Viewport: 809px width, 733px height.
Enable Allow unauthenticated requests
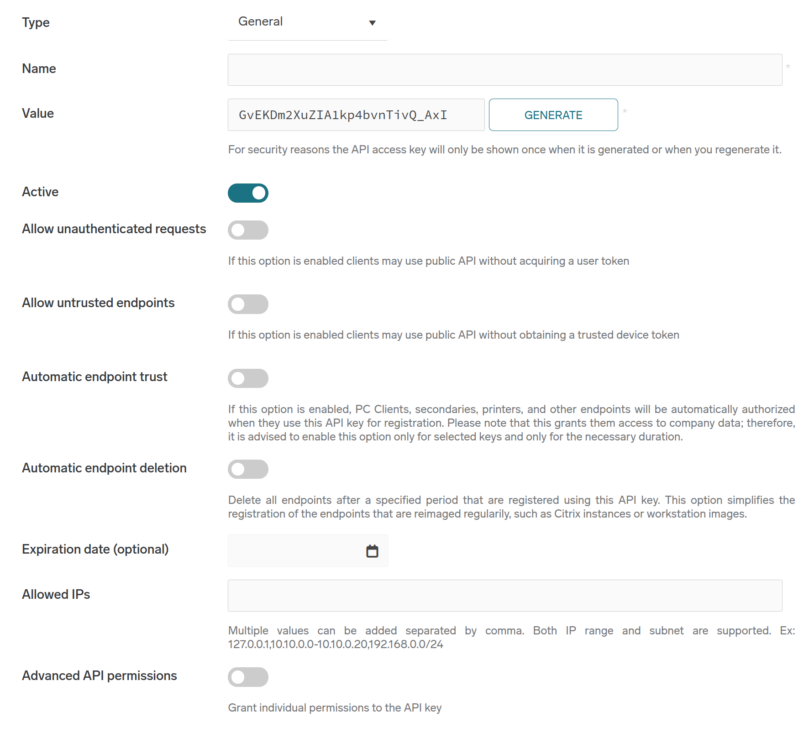(248, 230)
